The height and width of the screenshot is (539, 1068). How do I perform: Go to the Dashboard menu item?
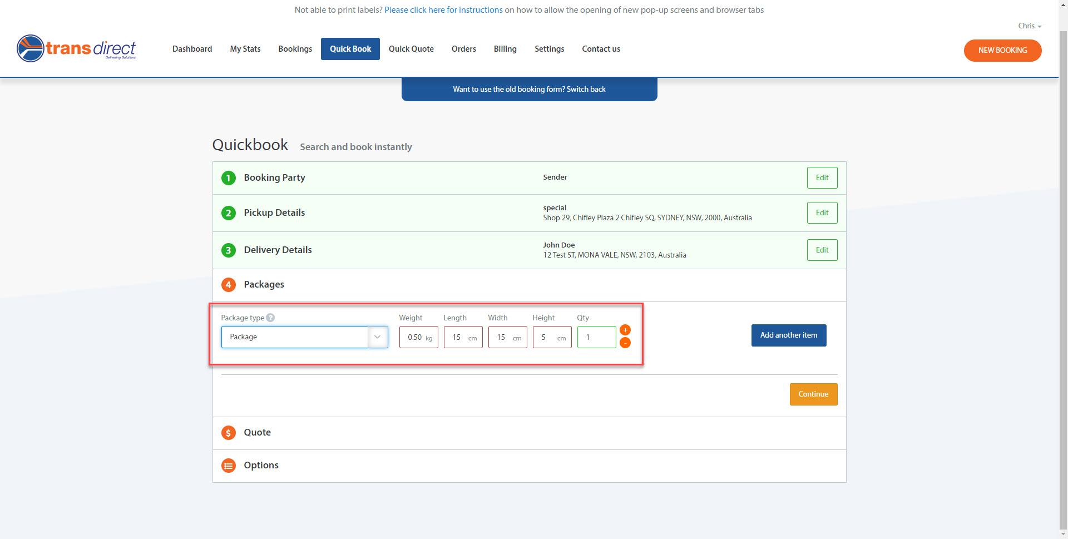coord(192,49)
